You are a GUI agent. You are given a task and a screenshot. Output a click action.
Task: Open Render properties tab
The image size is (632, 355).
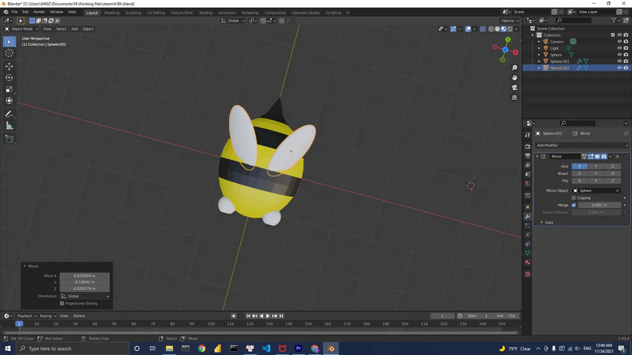pos(528,146)
